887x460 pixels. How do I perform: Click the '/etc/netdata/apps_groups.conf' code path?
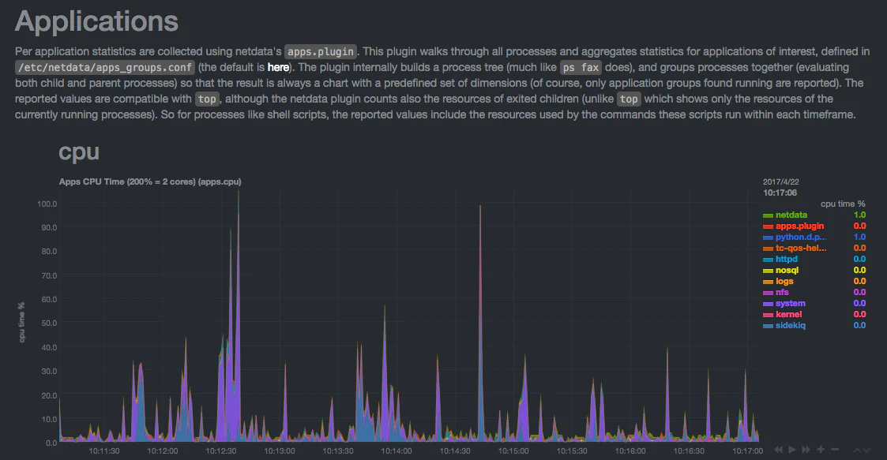105,67
